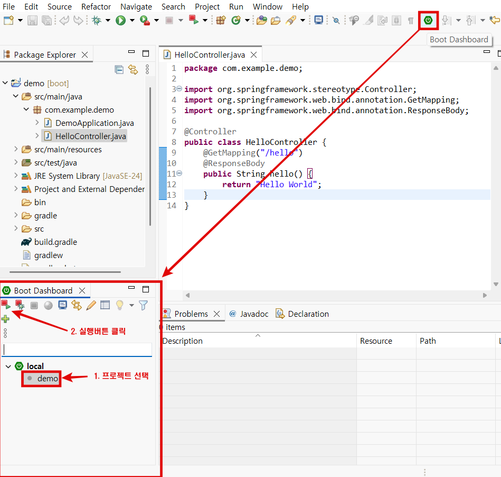Select the demo project in Boot Dashboard
This screenshot has width=501, height=477.
point(48,379)
